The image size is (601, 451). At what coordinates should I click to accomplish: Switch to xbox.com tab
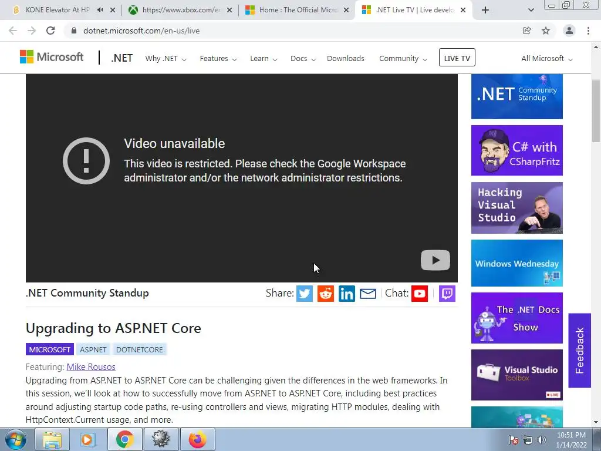[x=180, y=10]
